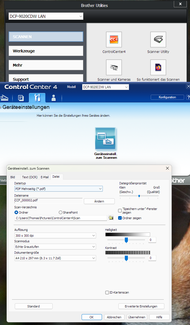Screen dimensions: 190x325
Task: Reset settings with the Standard button
Action: [34, 306]
